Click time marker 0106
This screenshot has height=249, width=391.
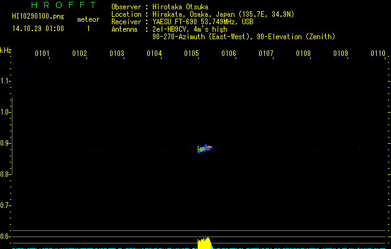click(x=229, y=54)
